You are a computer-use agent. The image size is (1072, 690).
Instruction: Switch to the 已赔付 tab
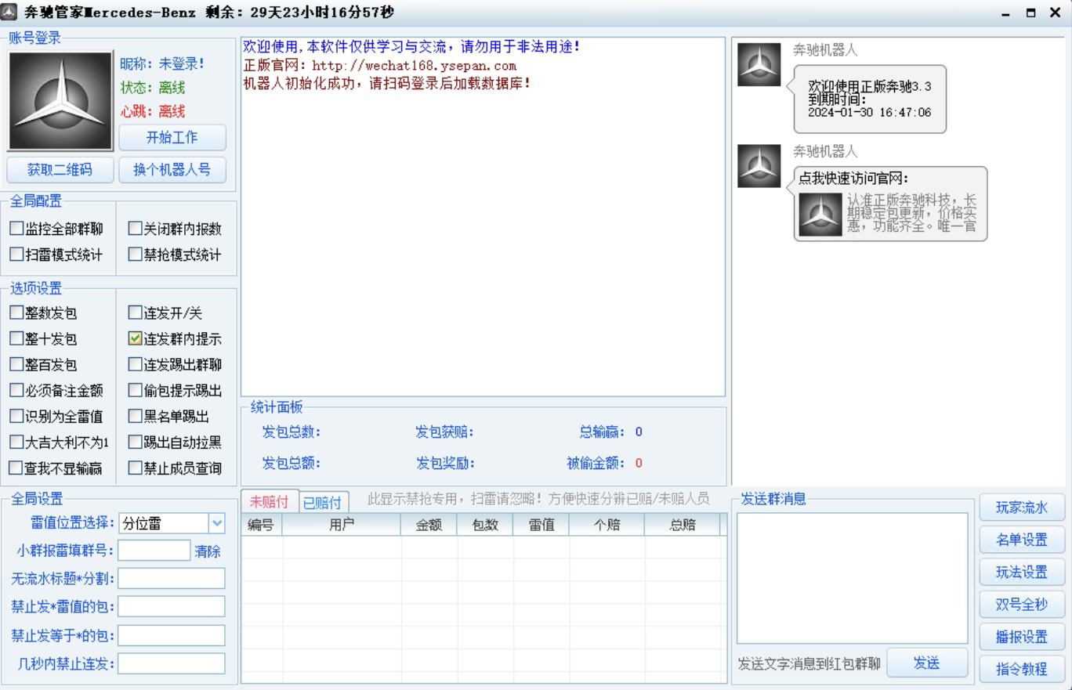pos(323,503)
